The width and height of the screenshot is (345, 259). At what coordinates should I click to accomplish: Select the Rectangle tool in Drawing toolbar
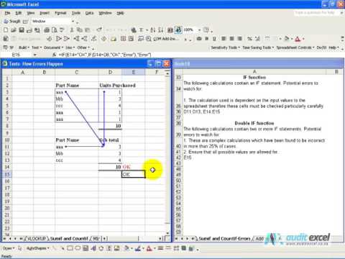tap(70, 248)
